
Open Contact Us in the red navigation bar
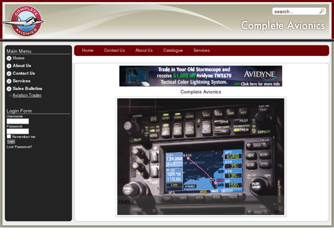pos(114,50)
